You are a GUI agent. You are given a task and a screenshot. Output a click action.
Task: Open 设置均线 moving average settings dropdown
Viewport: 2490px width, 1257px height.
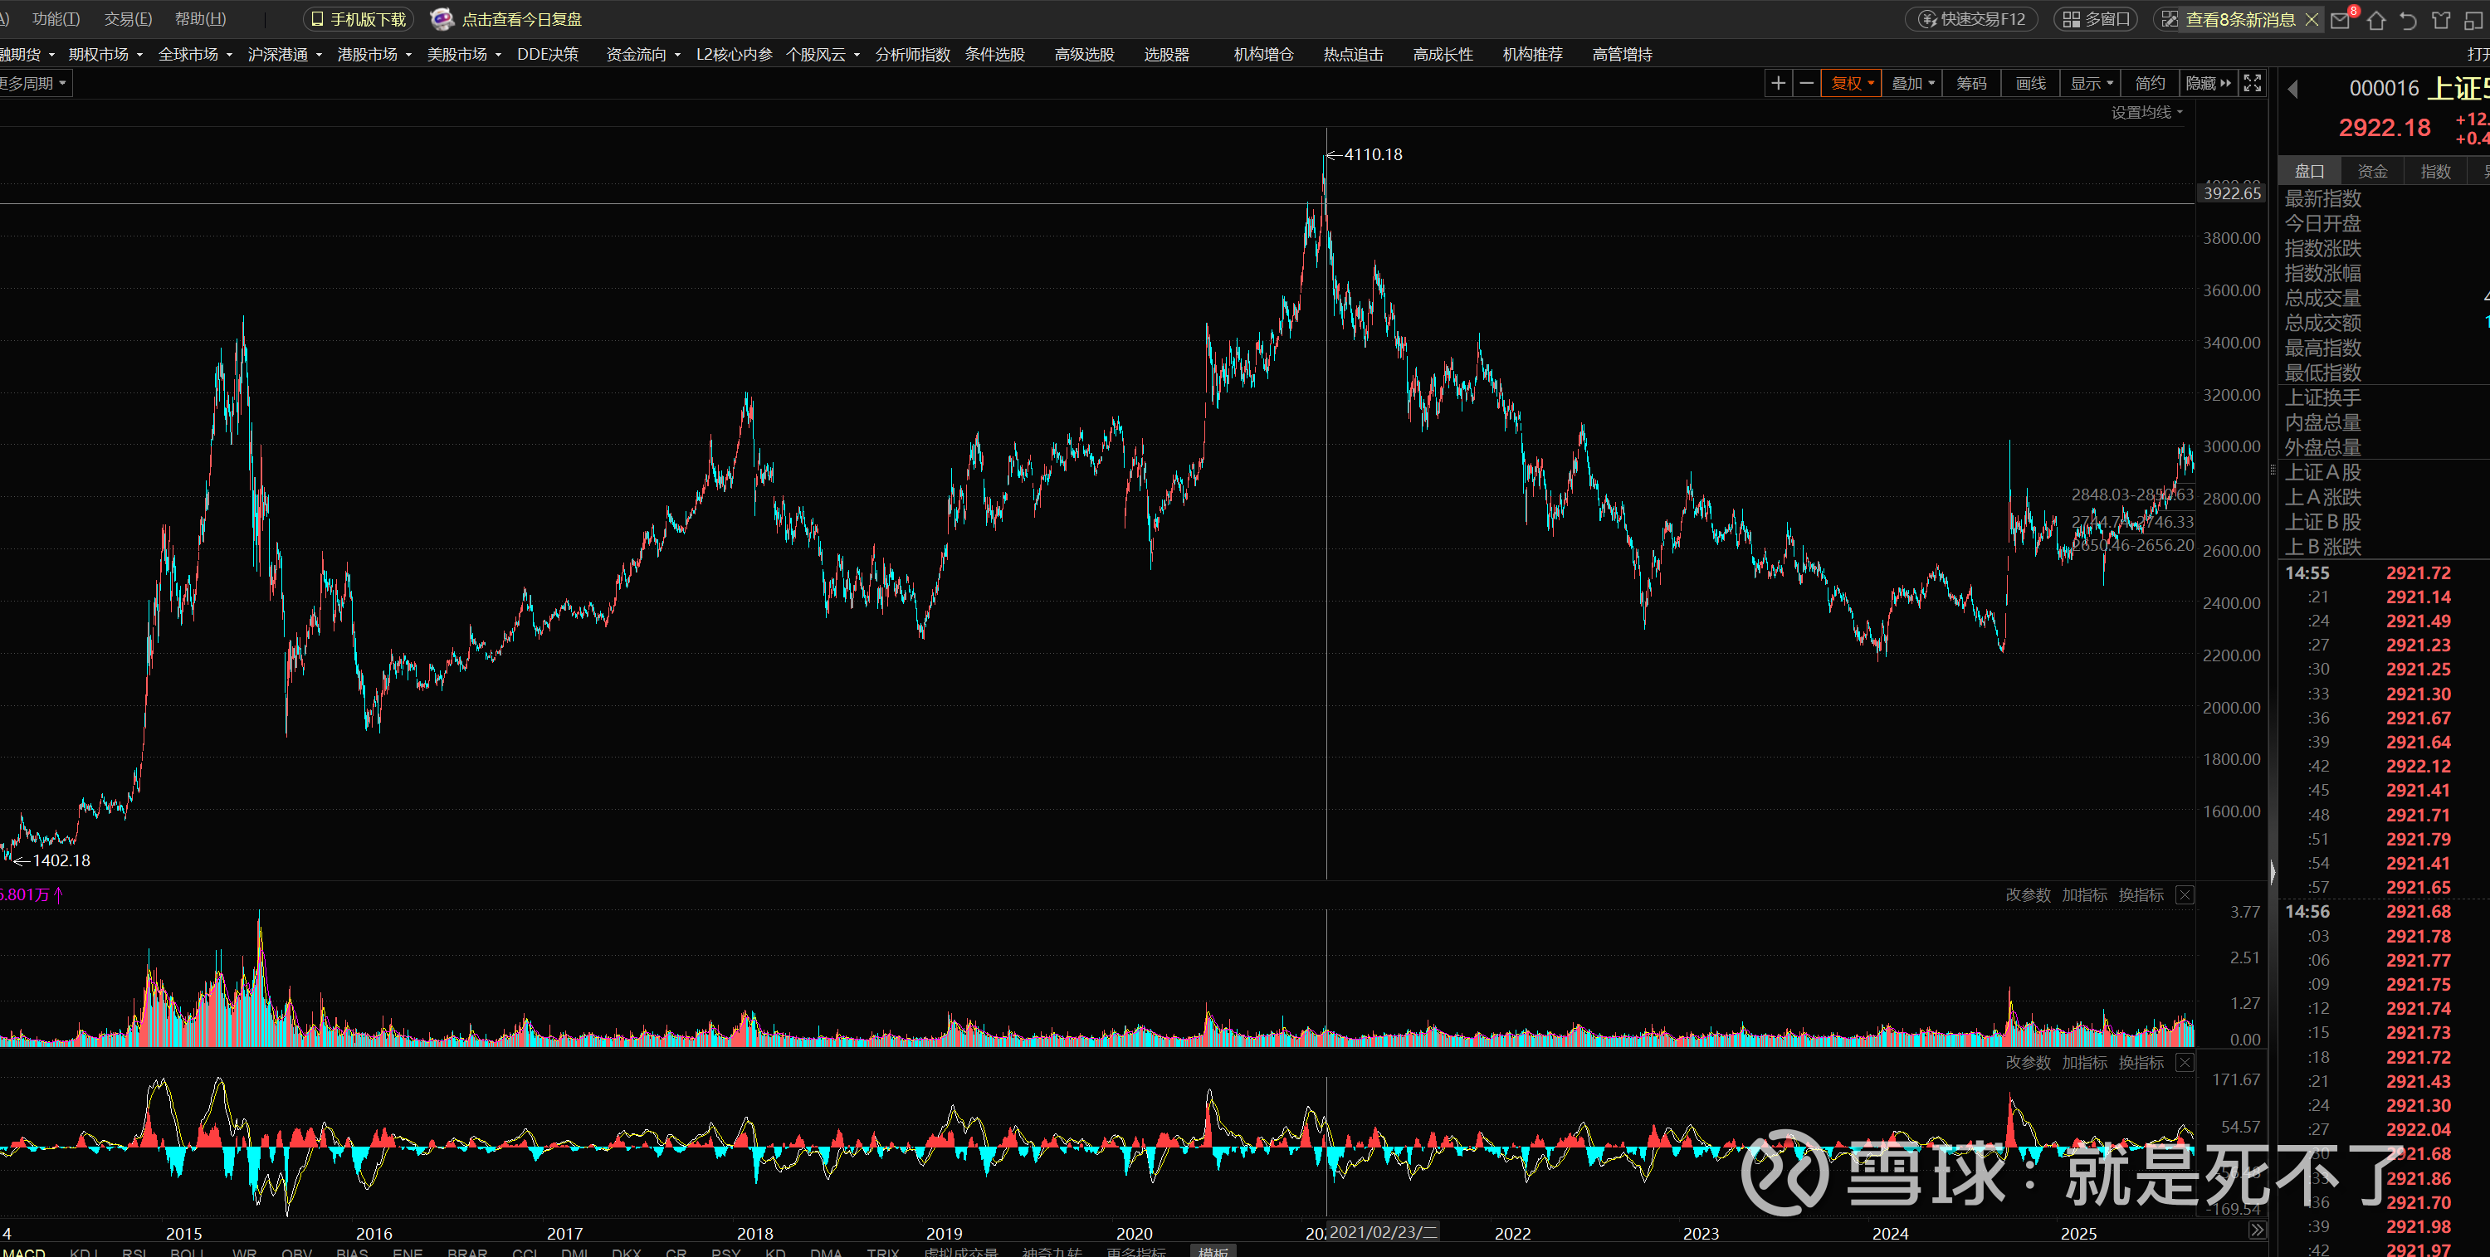tap(2146, 112)
